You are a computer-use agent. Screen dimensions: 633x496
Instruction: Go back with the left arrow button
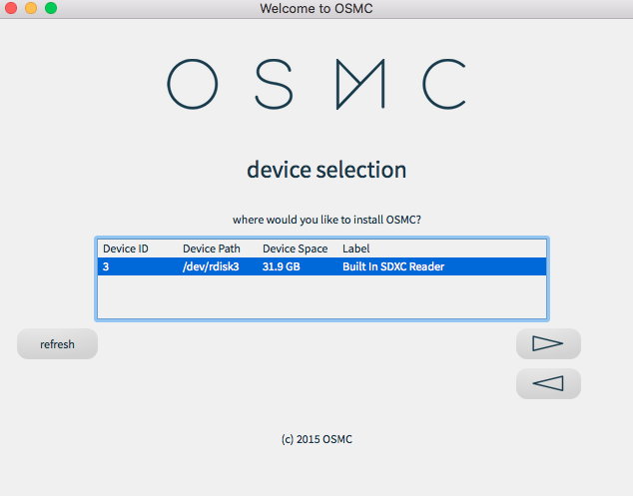tap(548, 383)
